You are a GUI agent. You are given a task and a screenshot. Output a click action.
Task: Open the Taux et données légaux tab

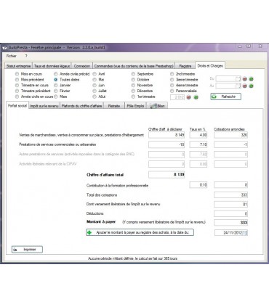coord(52,66)
